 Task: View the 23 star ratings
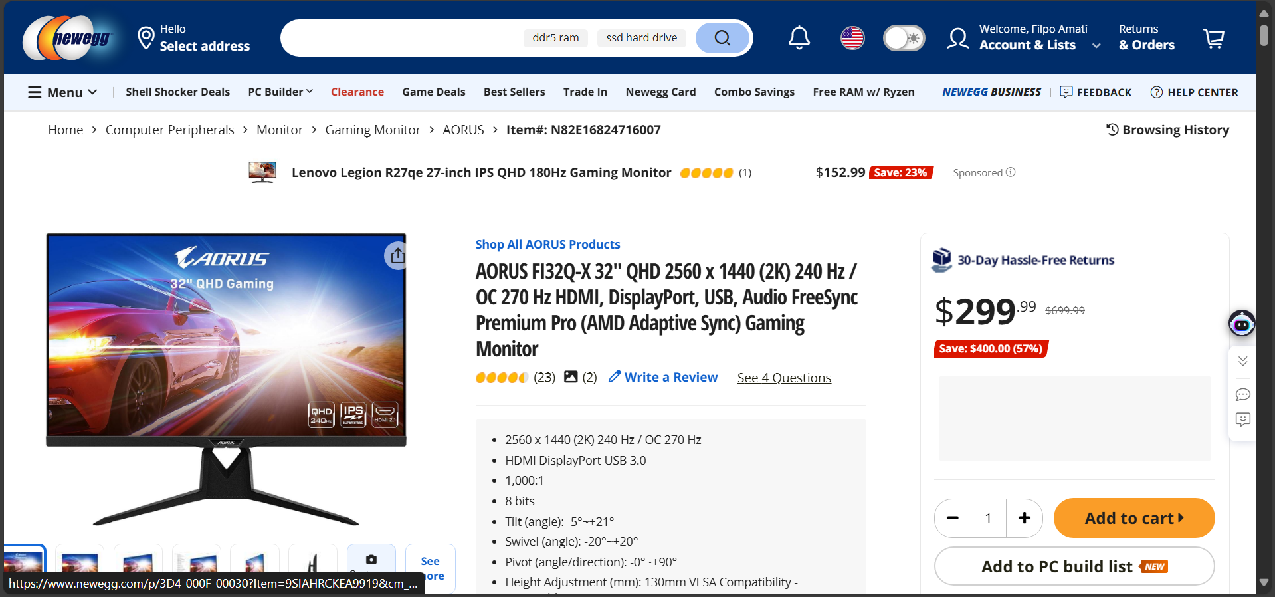click(515, 377)
